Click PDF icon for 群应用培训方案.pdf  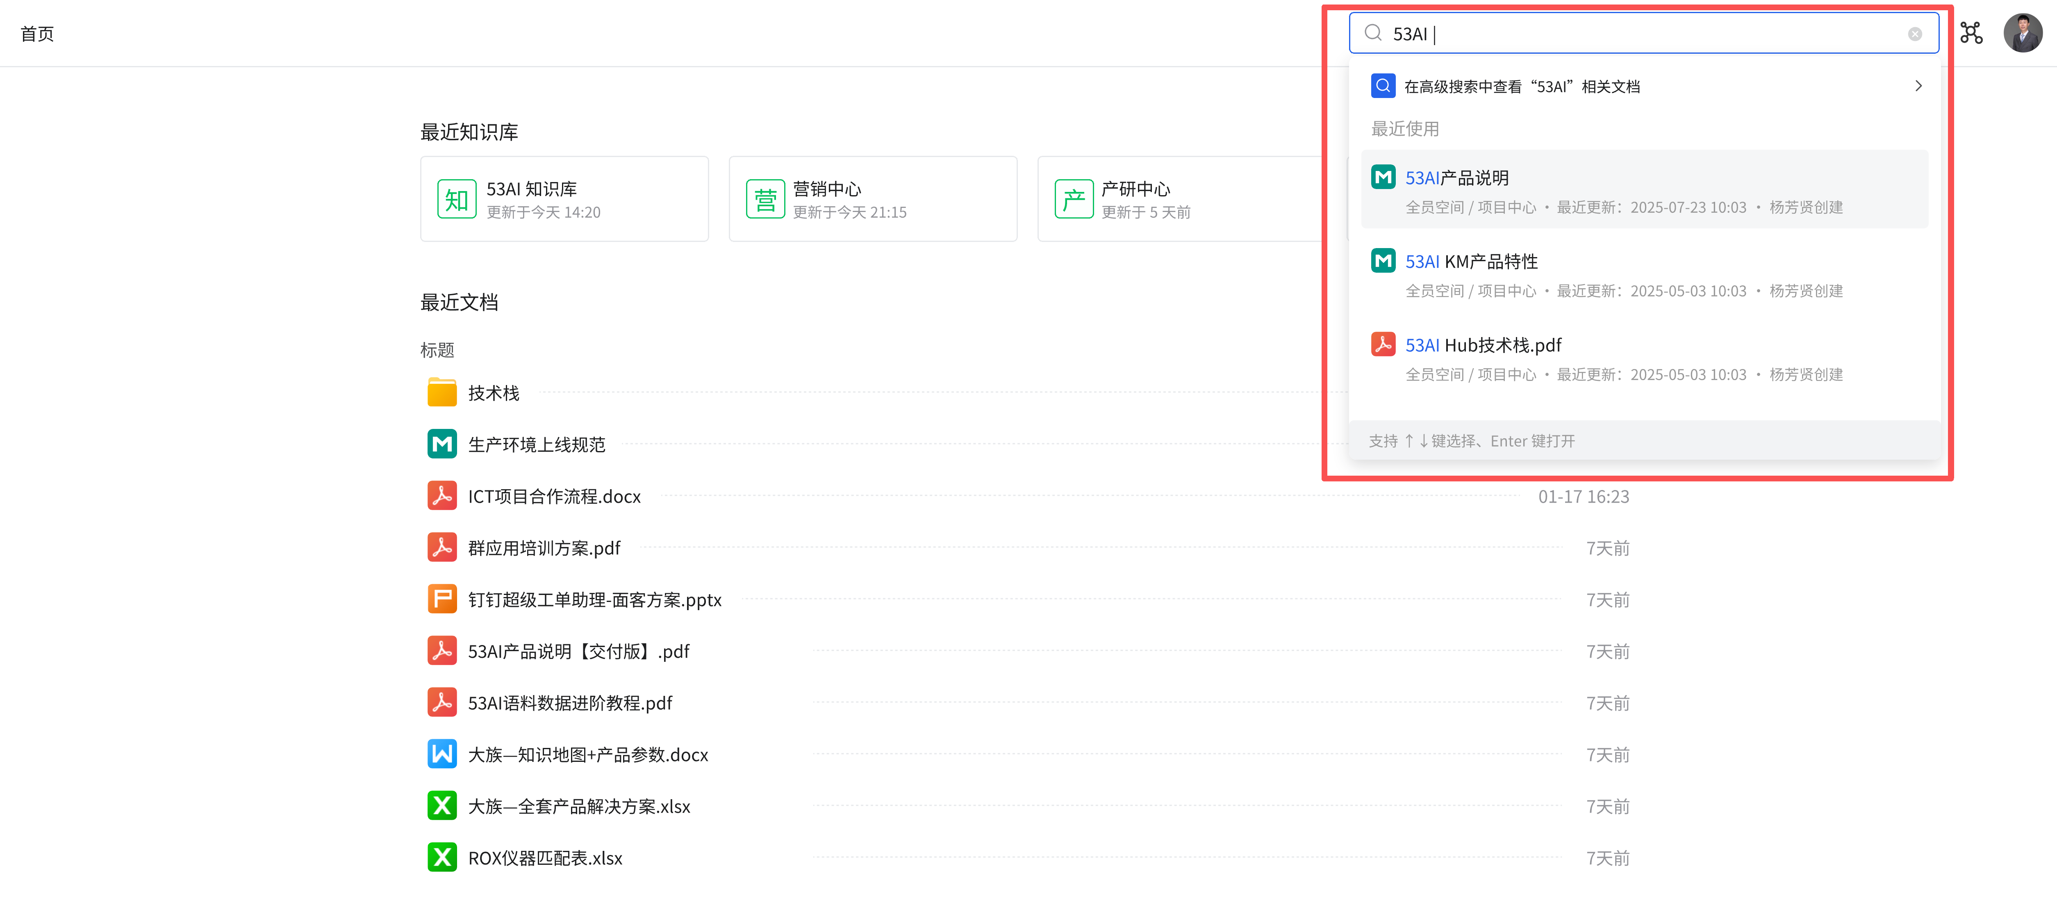tap(441, 547)
